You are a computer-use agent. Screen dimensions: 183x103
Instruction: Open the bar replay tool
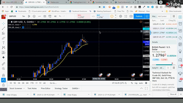(55, 16)
